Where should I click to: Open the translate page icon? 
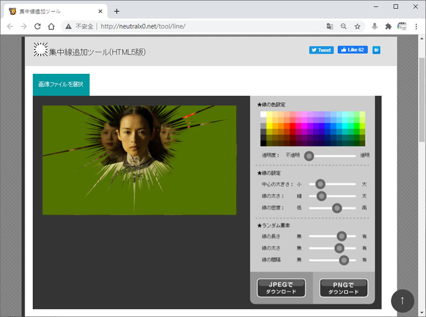coord(330,26)
